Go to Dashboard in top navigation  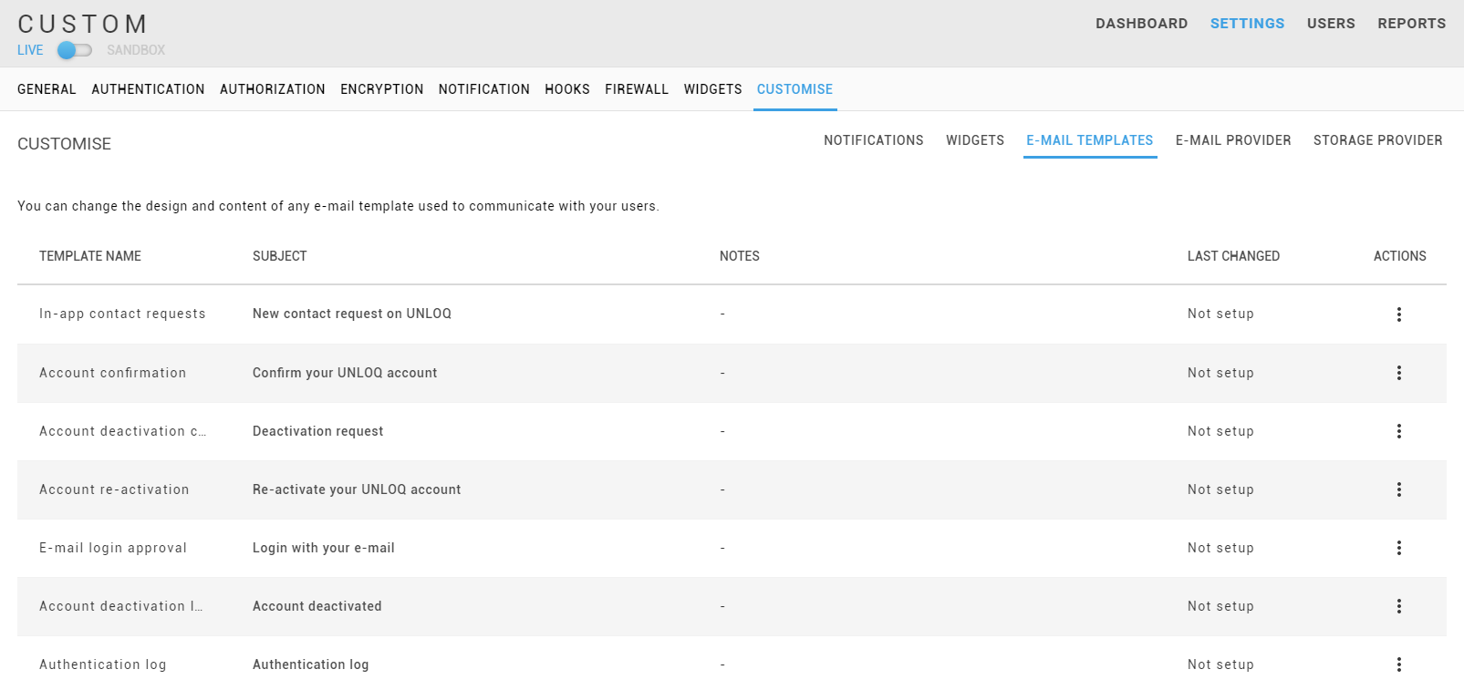[x=1141, y=24]
